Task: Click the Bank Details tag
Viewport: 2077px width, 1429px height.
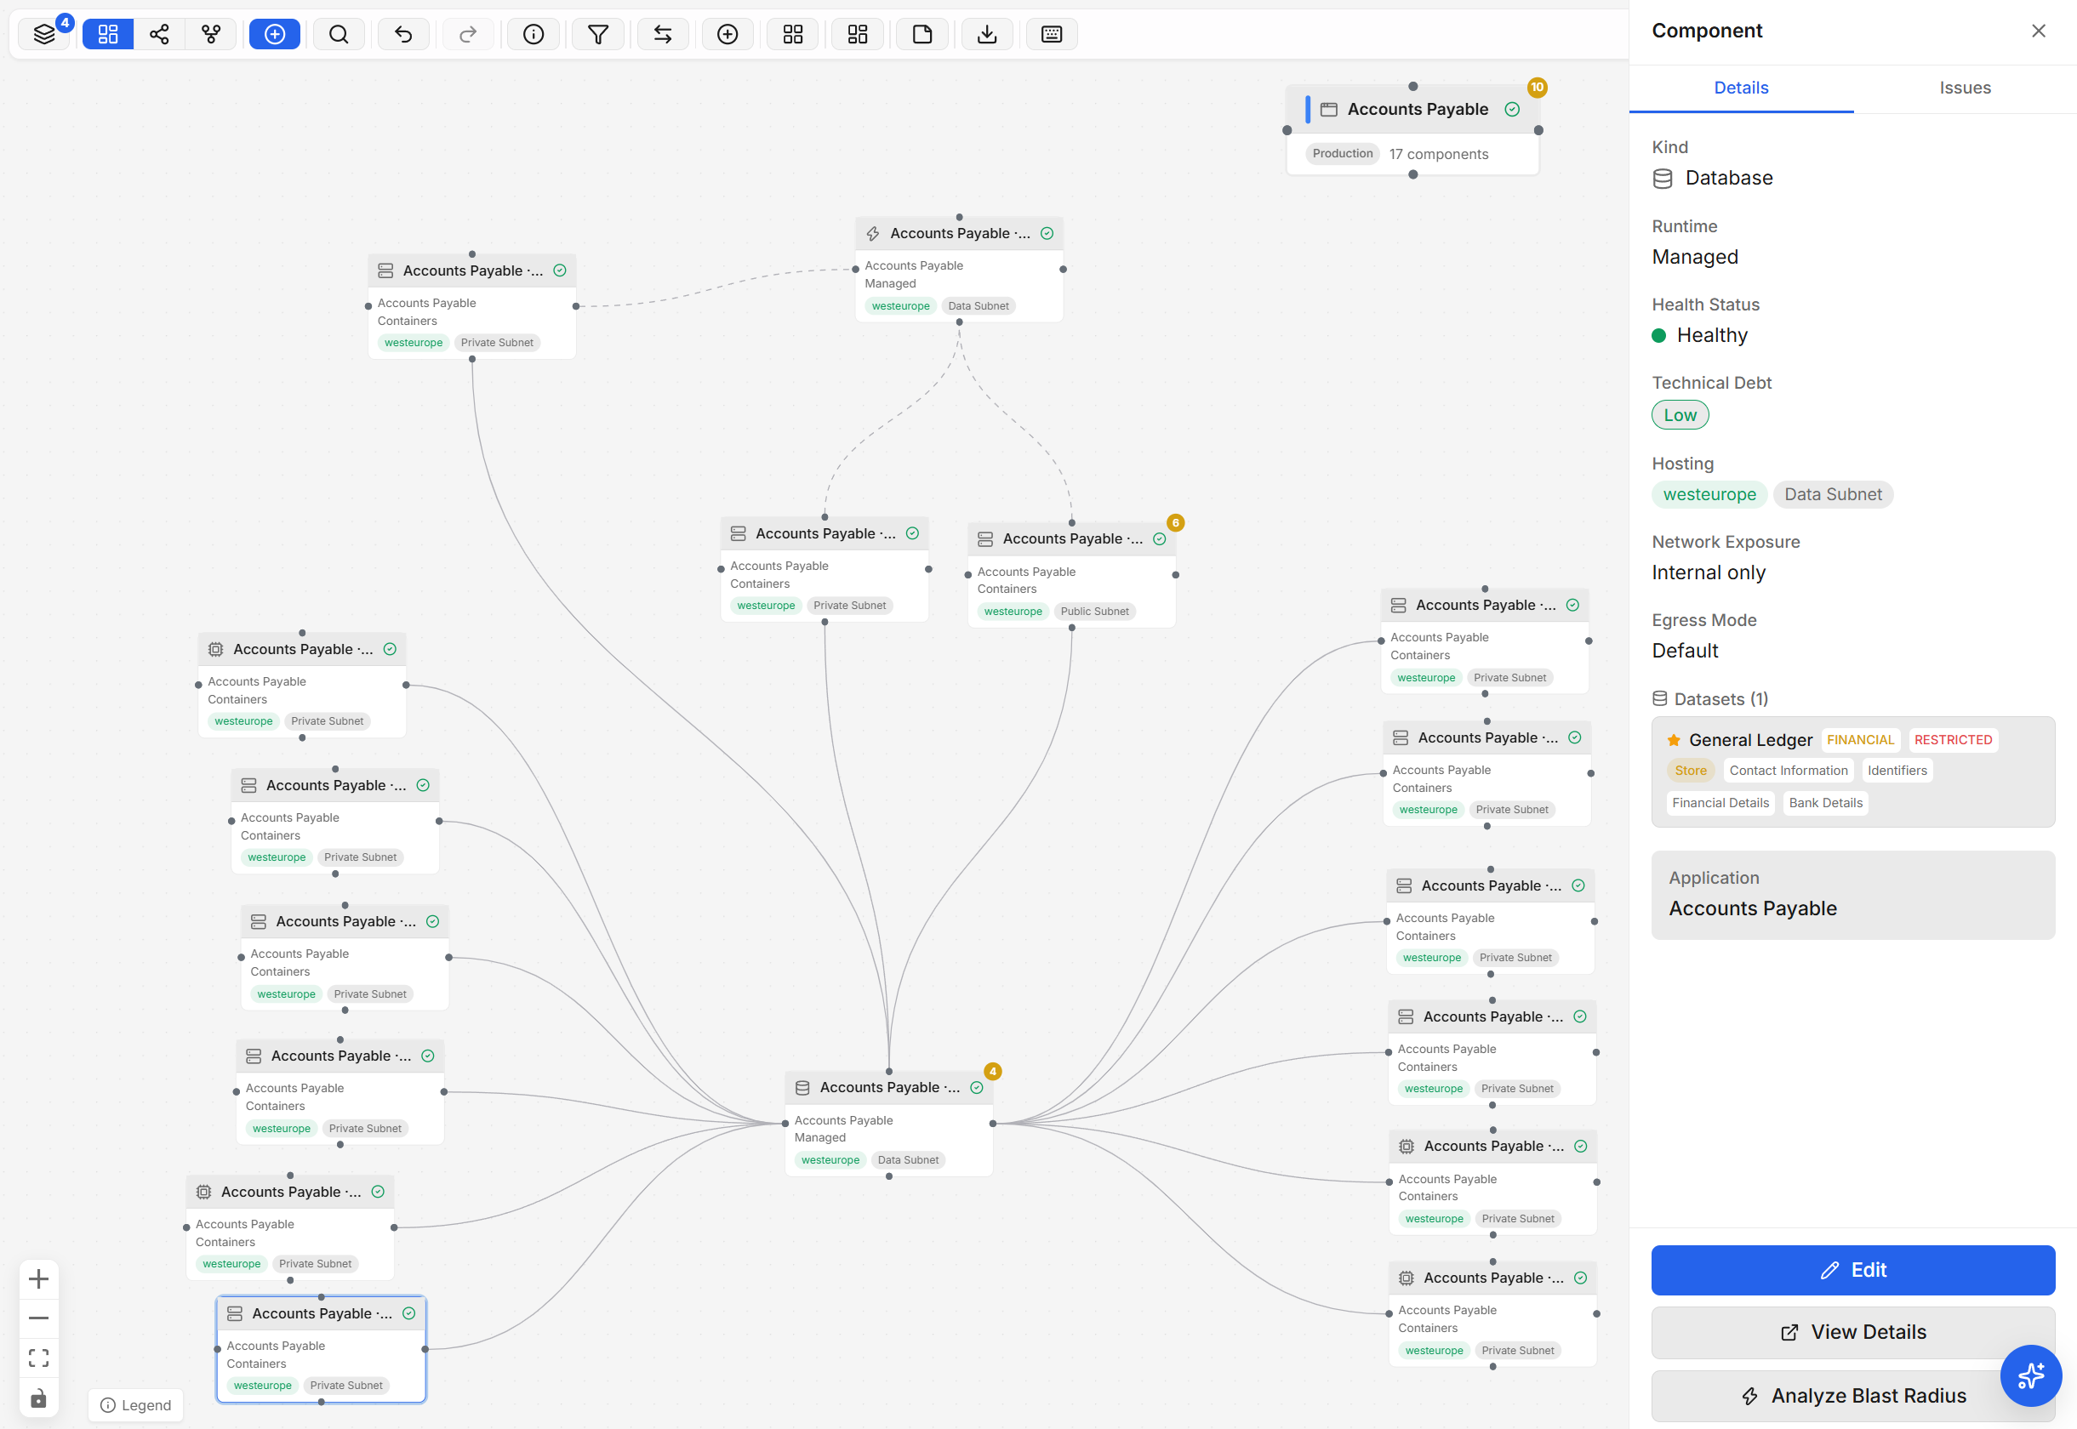Action: [1825, 803]
